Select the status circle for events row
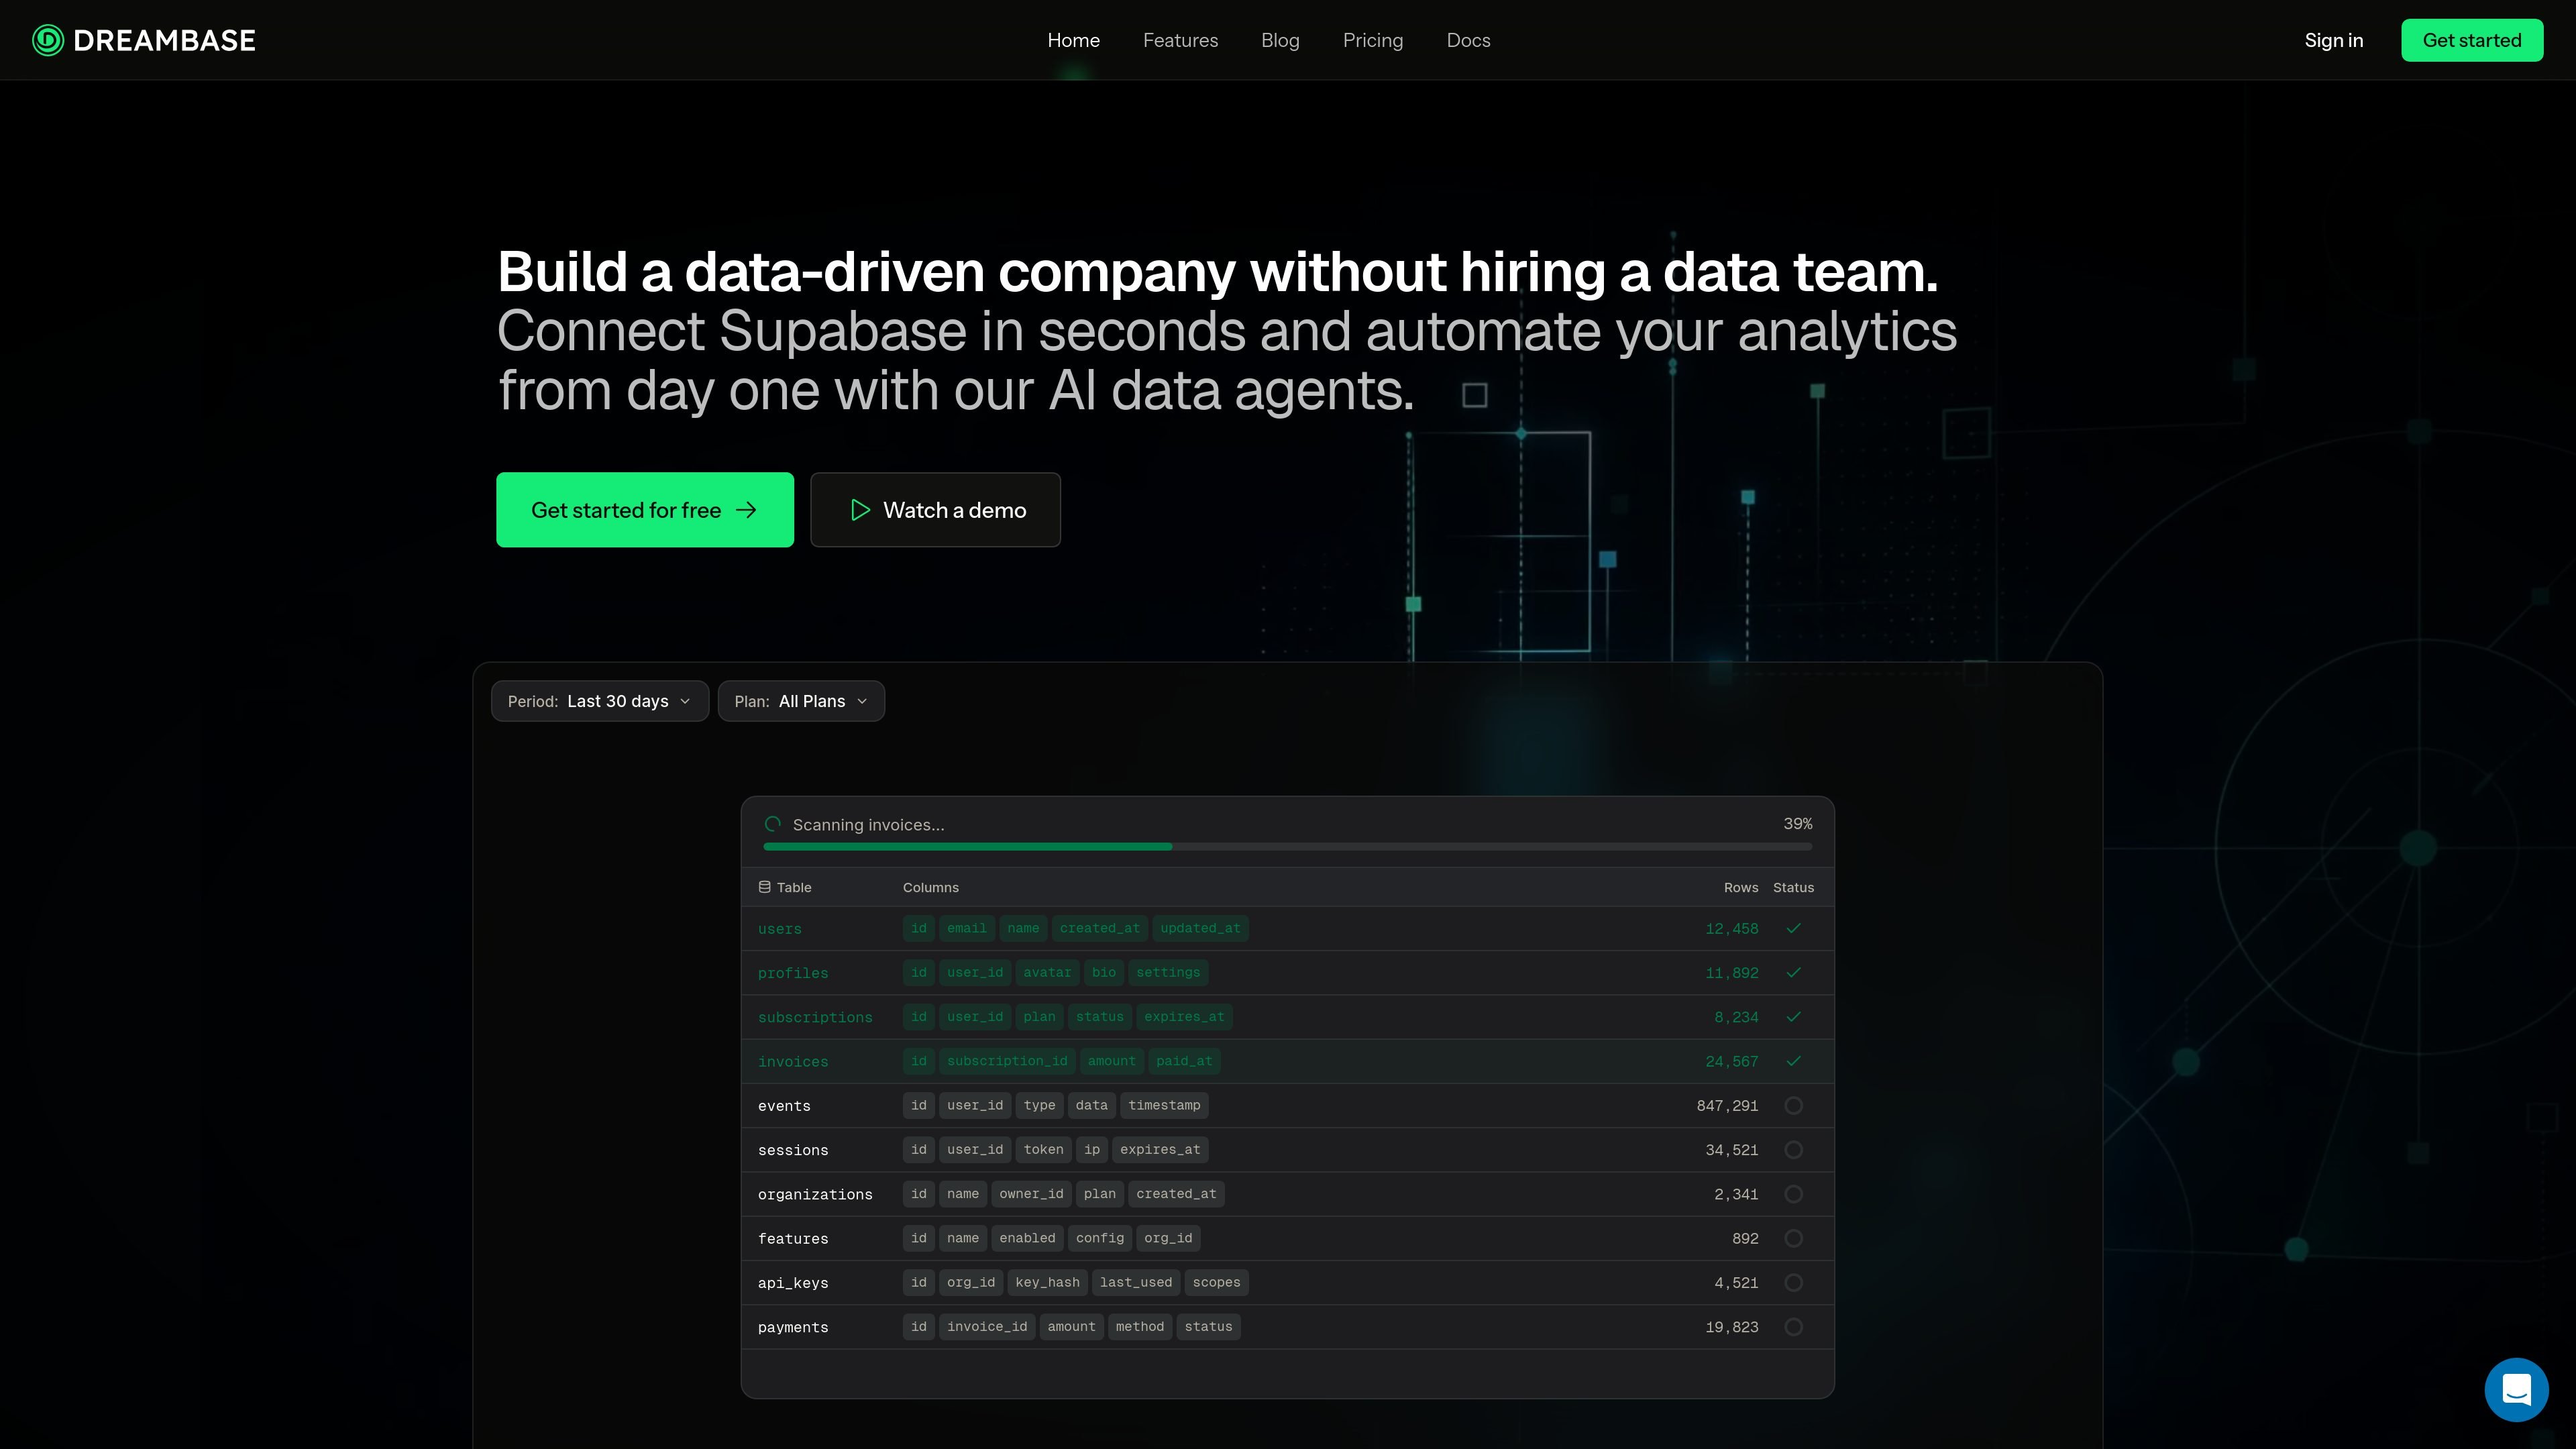The width and height of the screenshot is (2576, 1449). click(x=1793, y=1105)
